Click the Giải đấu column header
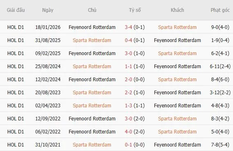The image size is (233, 151). point(16,10)
